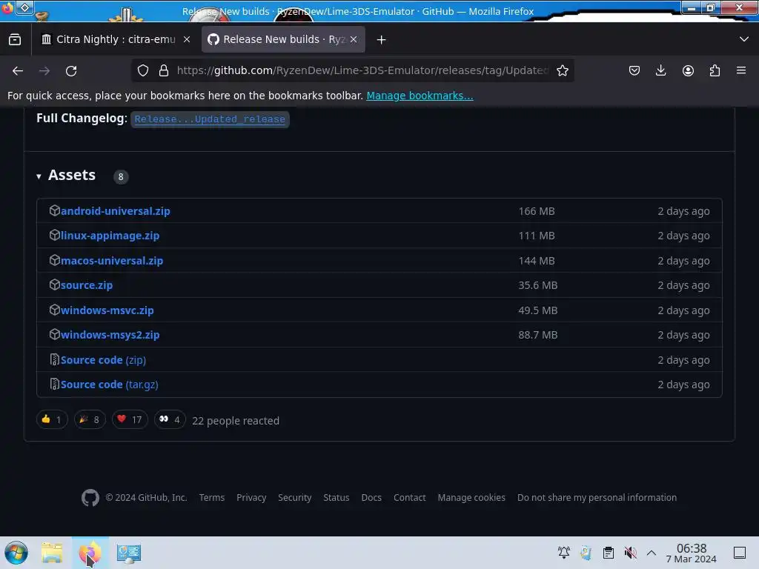Toggle the thumbs up reaction
Screen dimensions: 759x569
(52, 419)
